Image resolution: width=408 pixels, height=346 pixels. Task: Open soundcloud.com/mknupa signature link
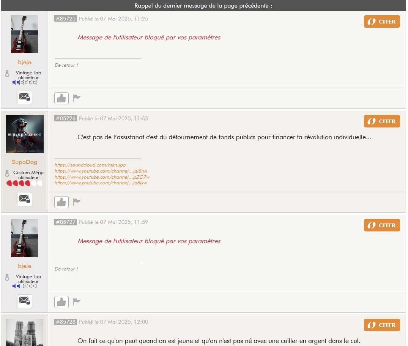tap(90, 165)
